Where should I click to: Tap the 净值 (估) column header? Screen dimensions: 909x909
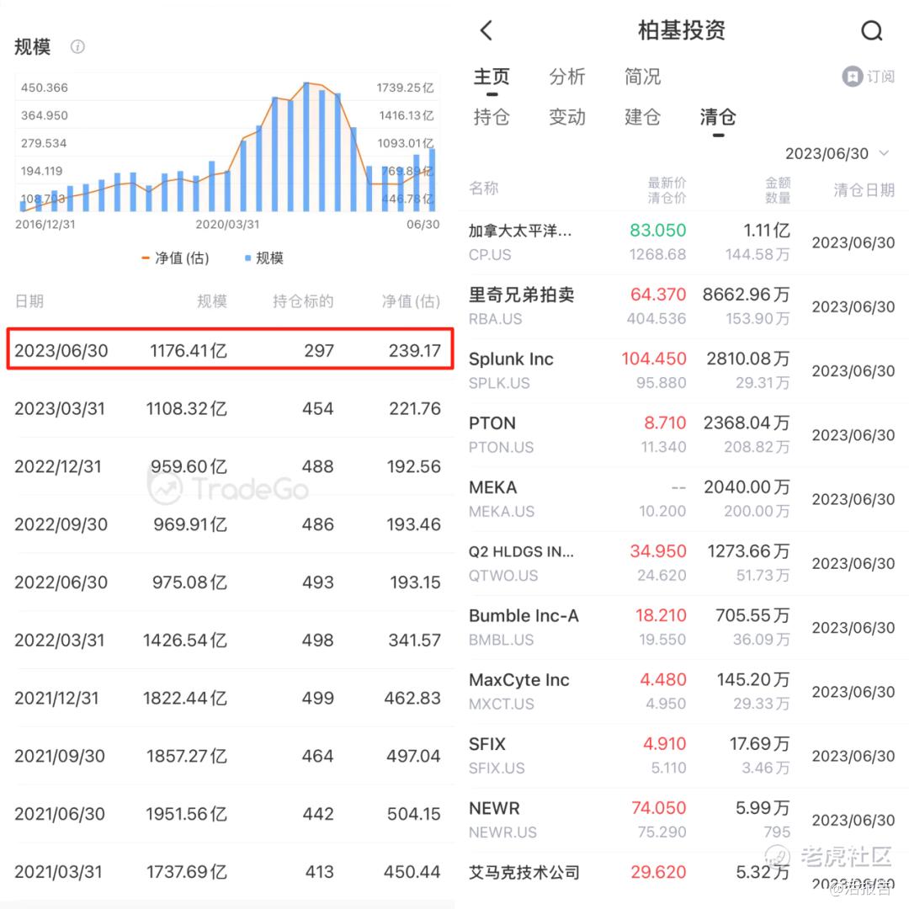pos(411,300)
